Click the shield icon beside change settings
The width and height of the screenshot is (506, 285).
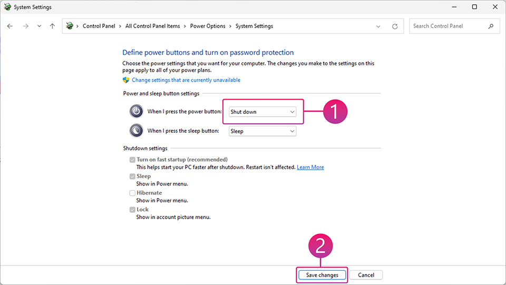point(126,80)
